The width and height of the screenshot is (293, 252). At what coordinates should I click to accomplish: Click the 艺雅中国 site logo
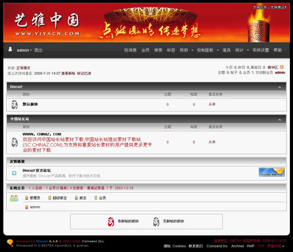coord(47,24)
